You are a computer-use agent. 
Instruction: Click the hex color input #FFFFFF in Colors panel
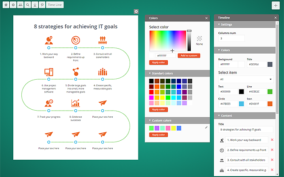[166, 56]
